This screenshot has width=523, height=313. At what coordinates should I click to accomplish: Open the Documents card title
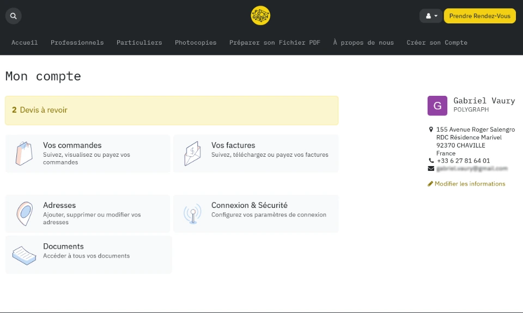63,247
